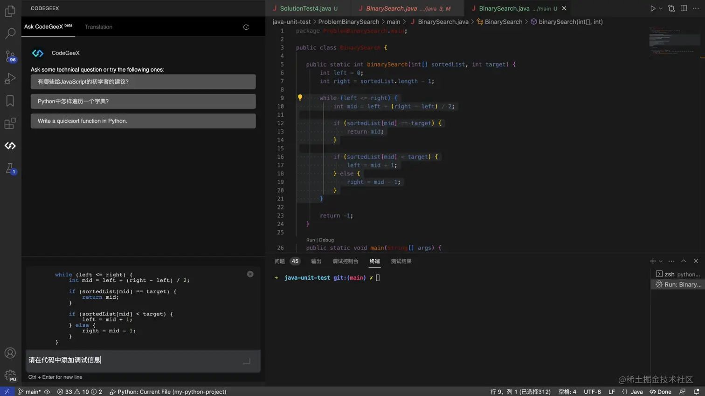The image size is (705, 396).
Task: Expand java-unit-test breadcrumb
Action: tap(291, 22)
